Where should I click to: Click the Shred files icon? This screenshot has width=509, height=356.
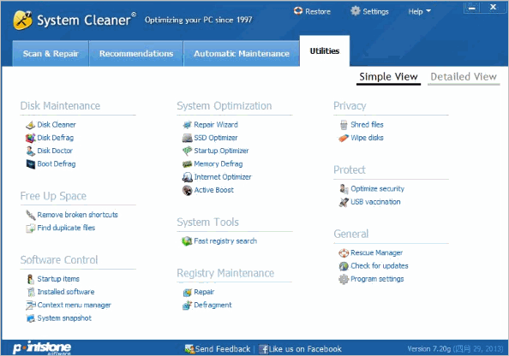(344, 125)
